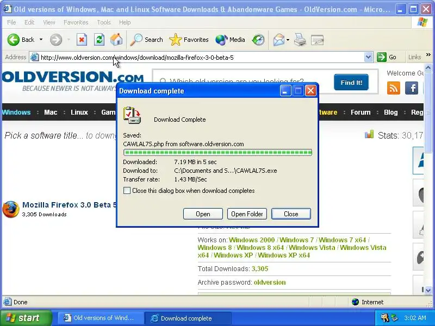Click the Mail envelope icon
Viewport: 435px width, 326px height.
pos(279,40)
